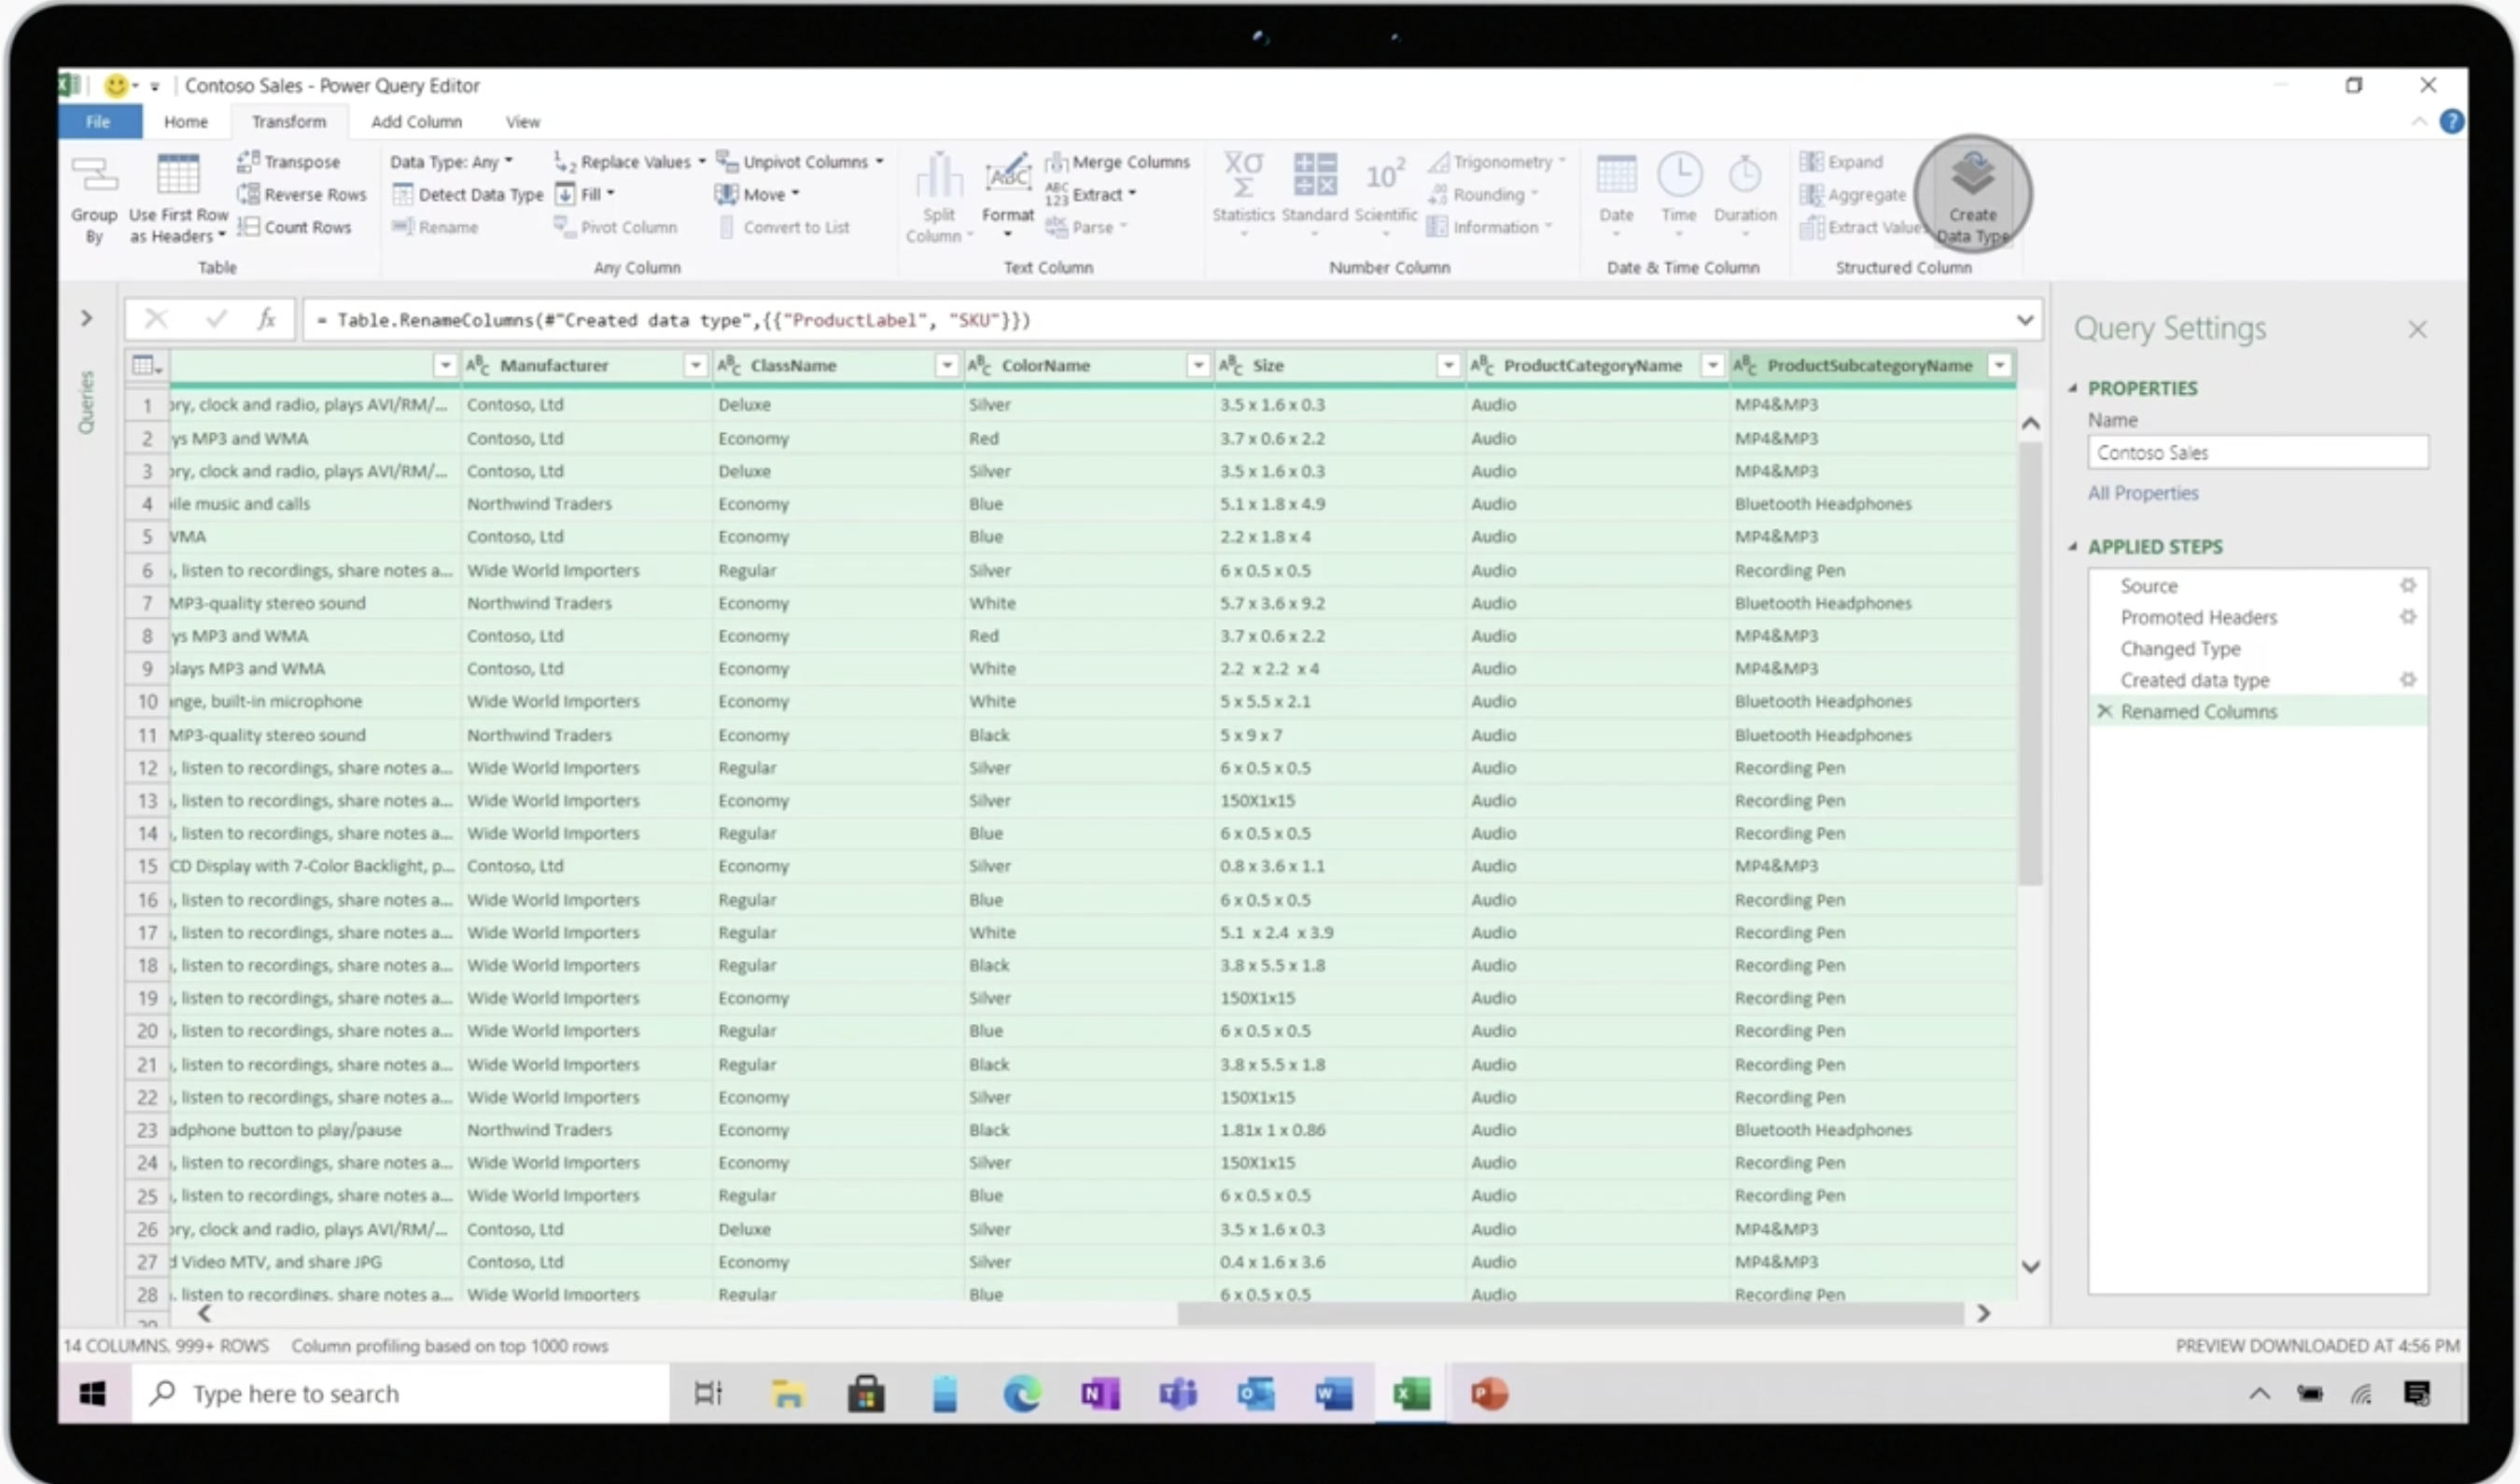Click the Count Rows icon
Viewport: 2520px width, 1484px height.
point(248,227)
